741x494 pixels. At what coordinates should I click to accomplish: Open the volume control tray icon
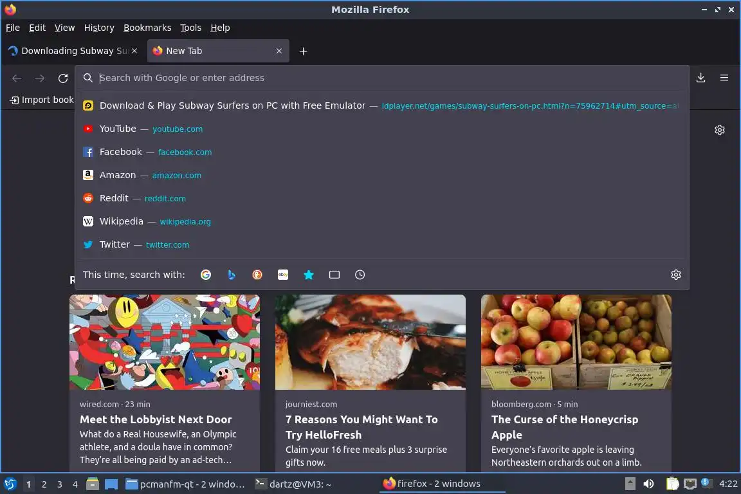coord(648,484)
